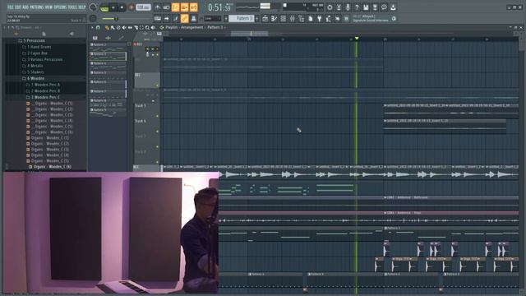Open the EDIT menu
The height and width of the screenshot is (296, 526).
[18, 7]
